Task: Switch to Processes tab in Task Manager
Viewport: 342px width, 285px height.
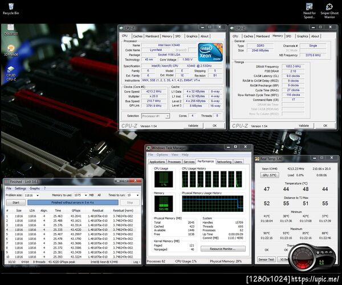Action: (x=174, y=162)
